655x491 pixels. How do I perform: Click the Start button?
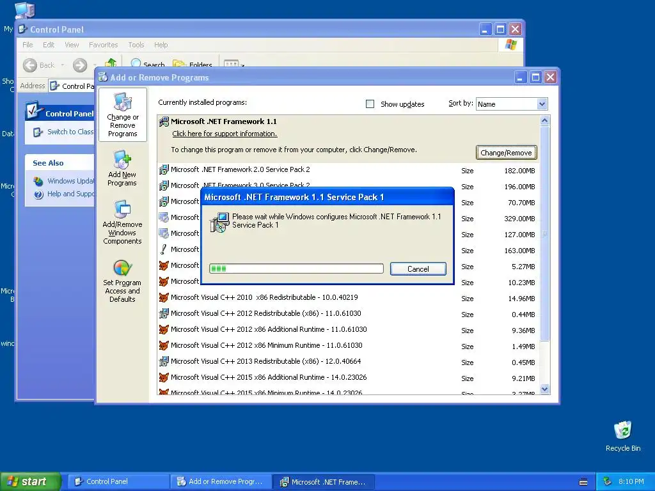(31, 482)
